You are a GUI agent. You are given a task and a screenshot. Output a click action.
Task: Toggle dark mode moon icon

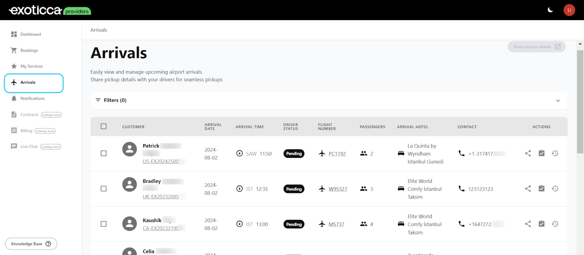click(x=551, y=10)
